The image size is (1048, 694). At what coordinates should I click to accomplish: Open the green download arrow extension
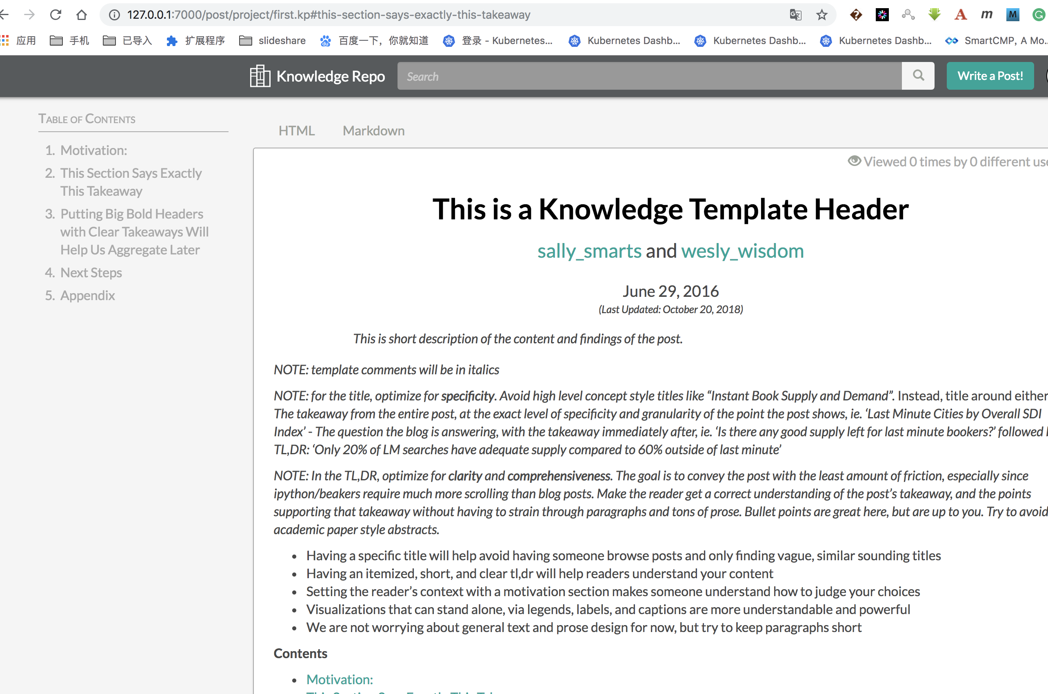click(x=934, y=15)
